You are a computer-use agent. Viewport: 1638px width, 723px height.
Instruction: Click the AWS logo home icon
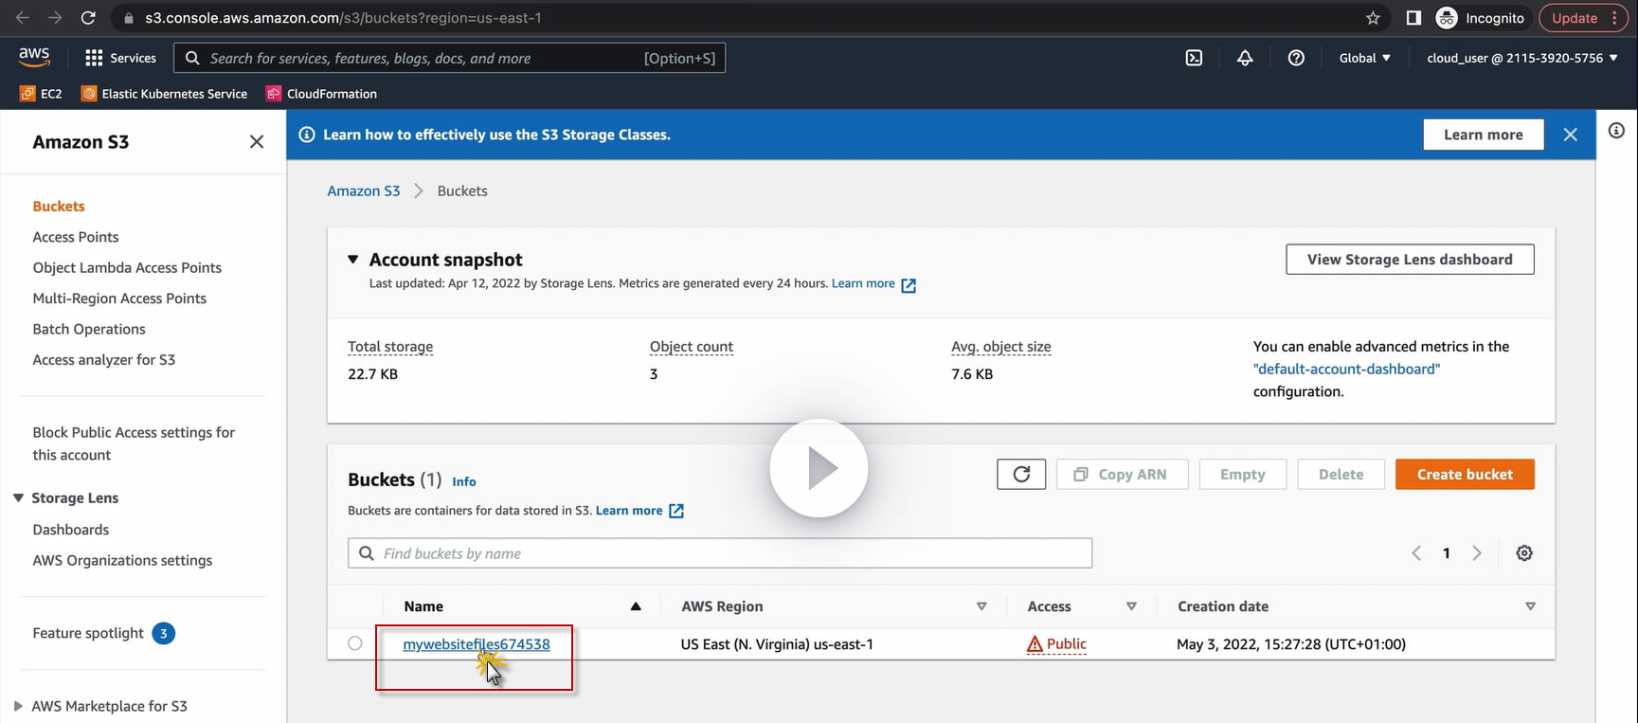pyautogui.click(x=34, y=57)
